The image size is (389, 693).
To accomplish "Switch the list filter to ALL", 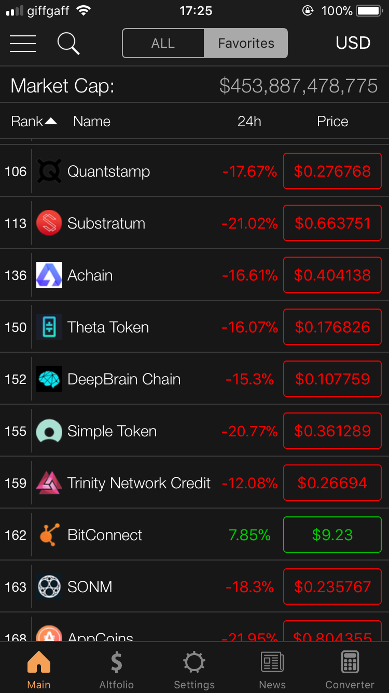I will 163,43.
